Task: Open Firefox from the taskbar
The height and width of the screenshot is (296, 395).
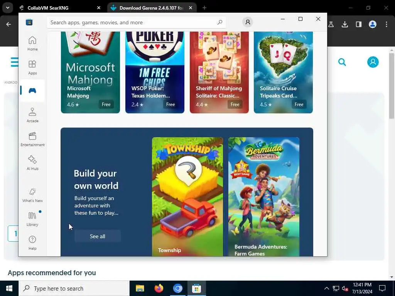Action: (159, 288)
